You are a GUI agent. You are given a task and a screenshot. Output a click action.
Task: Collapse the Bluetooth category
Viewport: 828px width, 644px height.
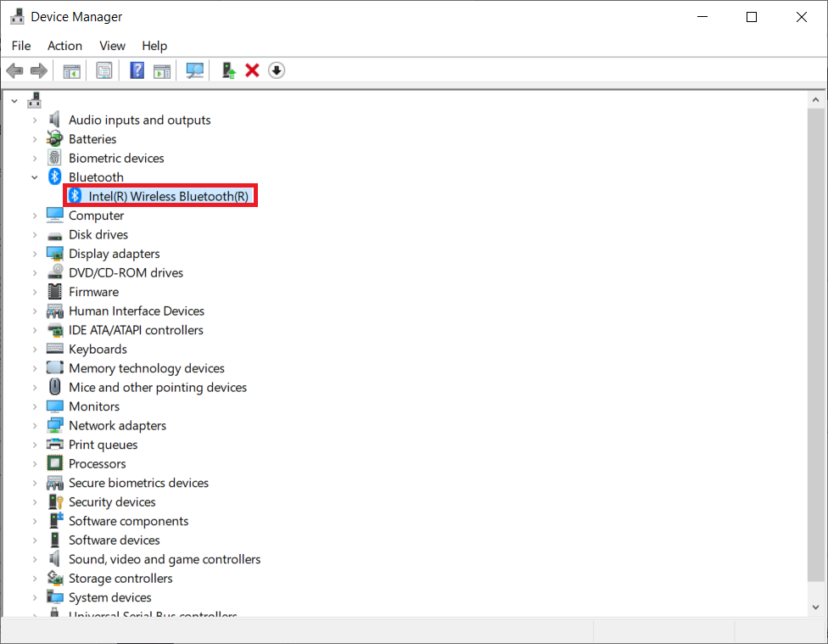pyautogui.click(x=34, y=176)
